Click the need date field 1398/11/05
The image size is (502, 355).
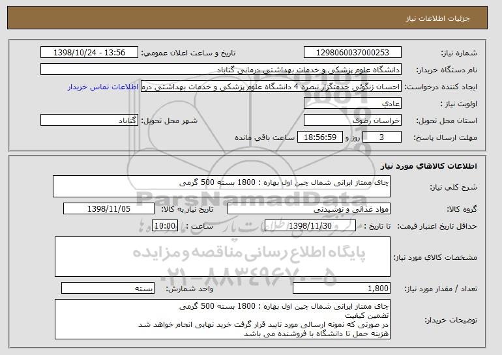[109, 209]
